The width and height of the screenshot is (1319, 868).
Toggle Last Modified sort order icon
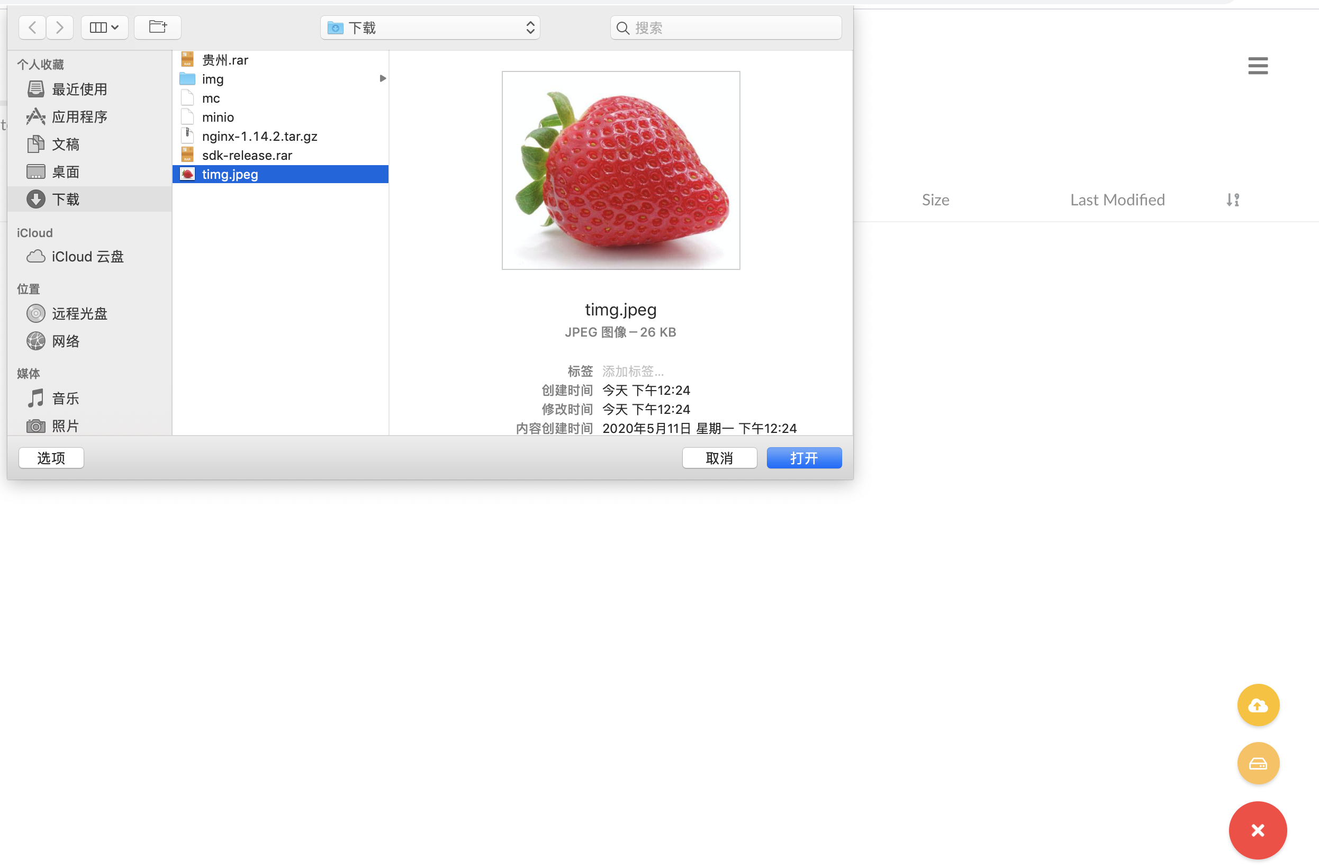[x=1233, y=200]
